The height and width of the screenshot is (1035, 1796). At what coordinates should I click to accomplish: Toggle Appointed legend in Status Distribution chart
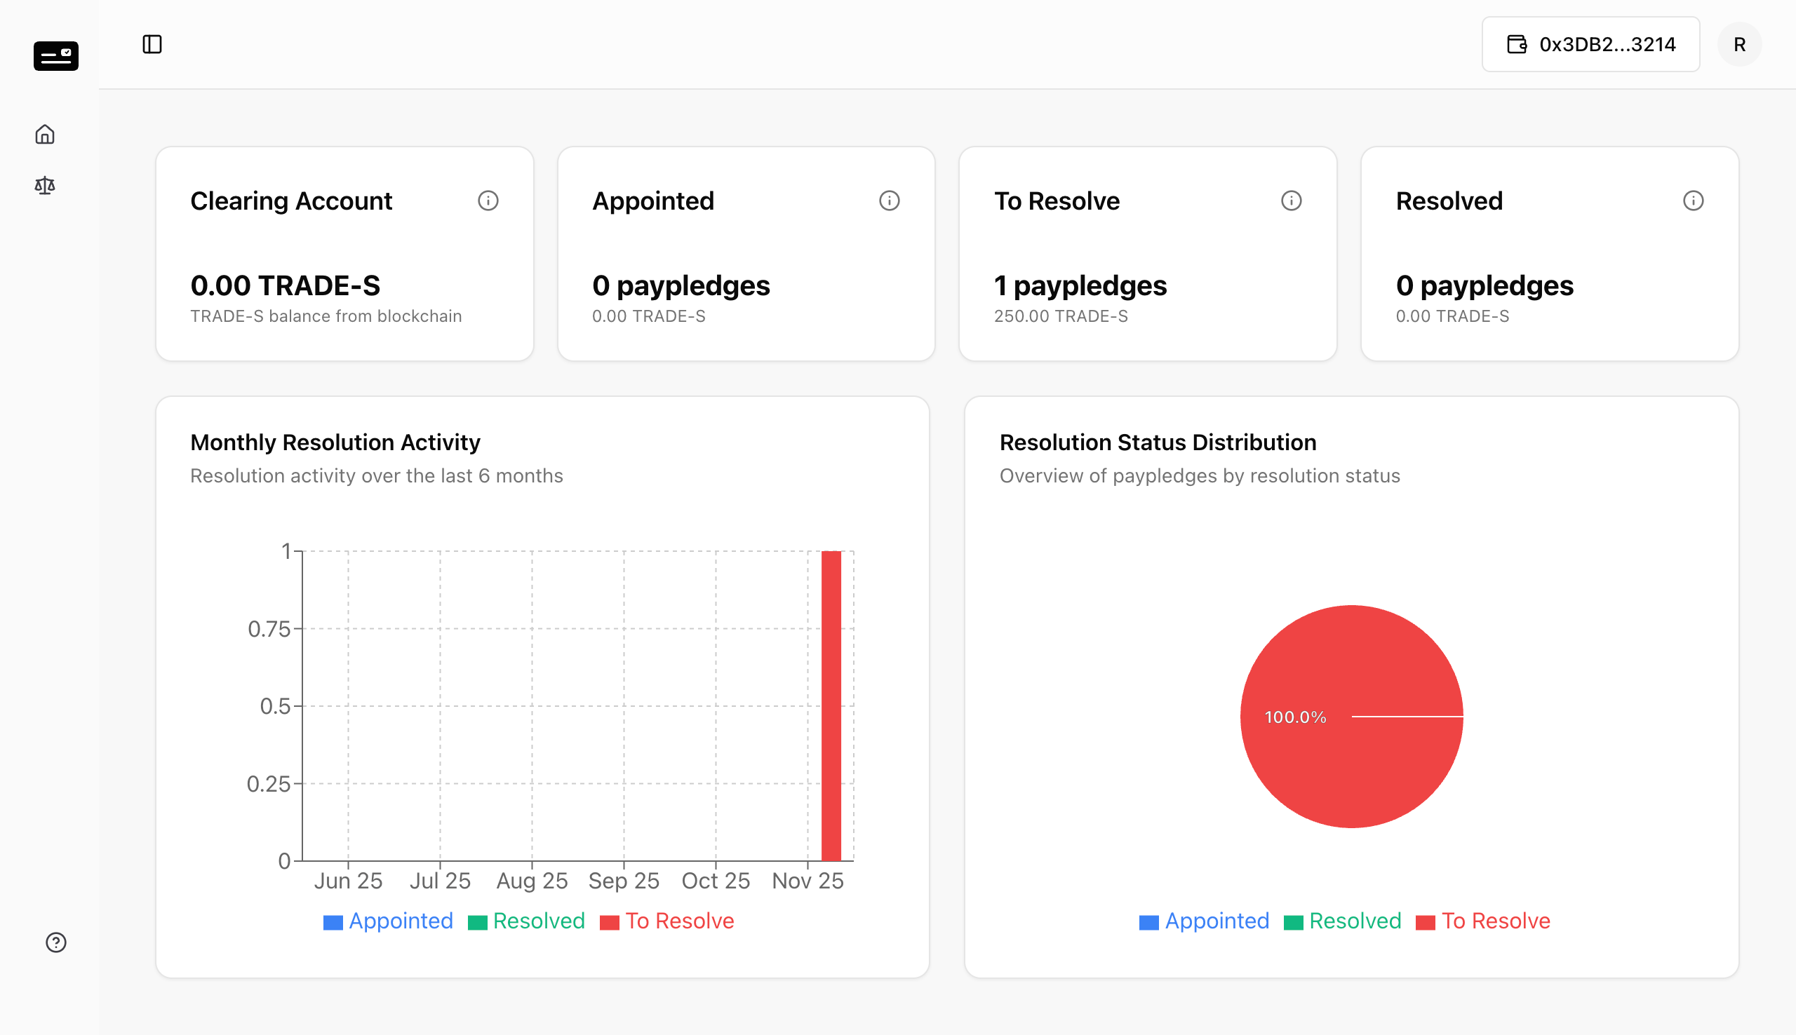pos(1205,921)
